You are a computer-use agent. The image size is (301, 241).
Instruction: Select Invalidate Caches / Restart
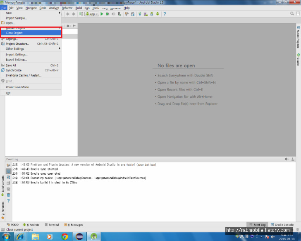coord(31,75)
